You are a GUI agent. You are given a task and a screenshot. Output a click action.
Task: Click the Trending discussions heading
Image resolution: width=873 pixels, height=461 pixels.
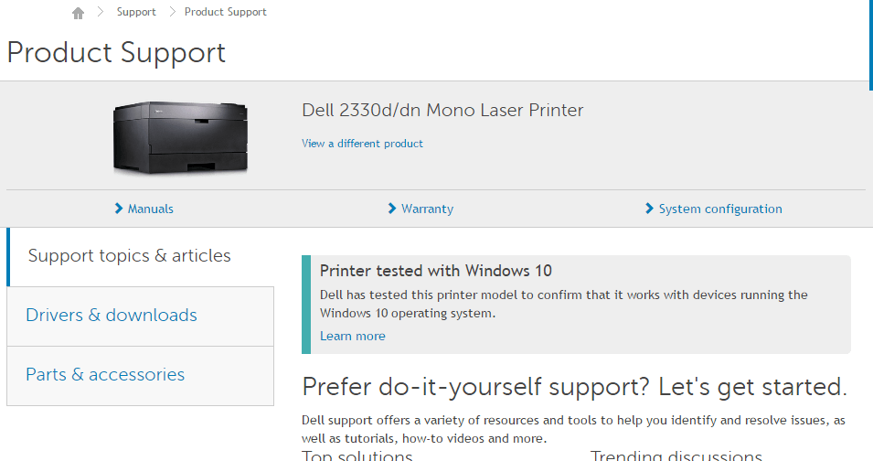(676, 456)
